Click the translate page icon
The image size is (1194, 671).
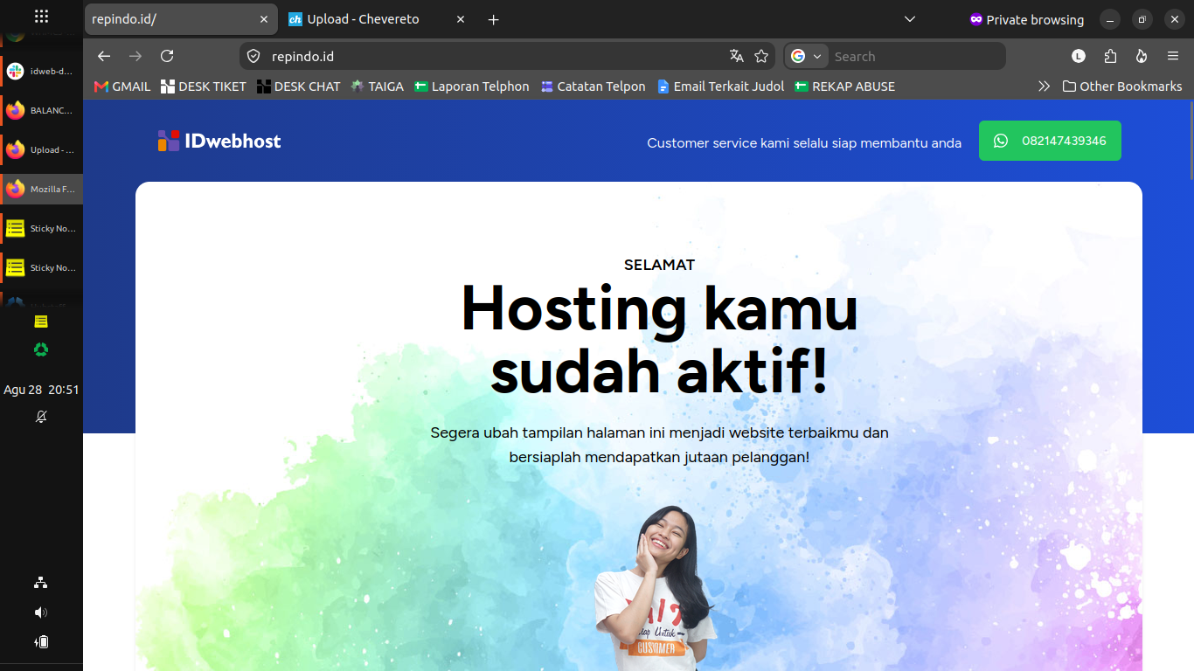coord(737,56)
